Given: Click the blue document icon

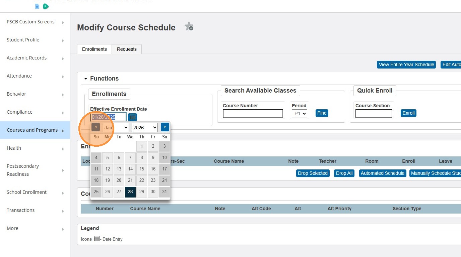Looking at the screenshot, I should 37,6.
